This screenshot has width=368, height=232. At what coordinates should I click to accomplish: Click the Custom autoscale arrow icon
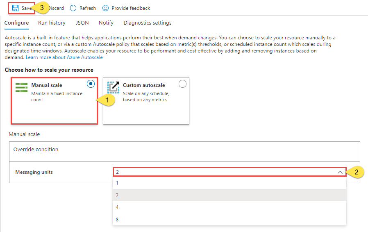tap(114, 87)
